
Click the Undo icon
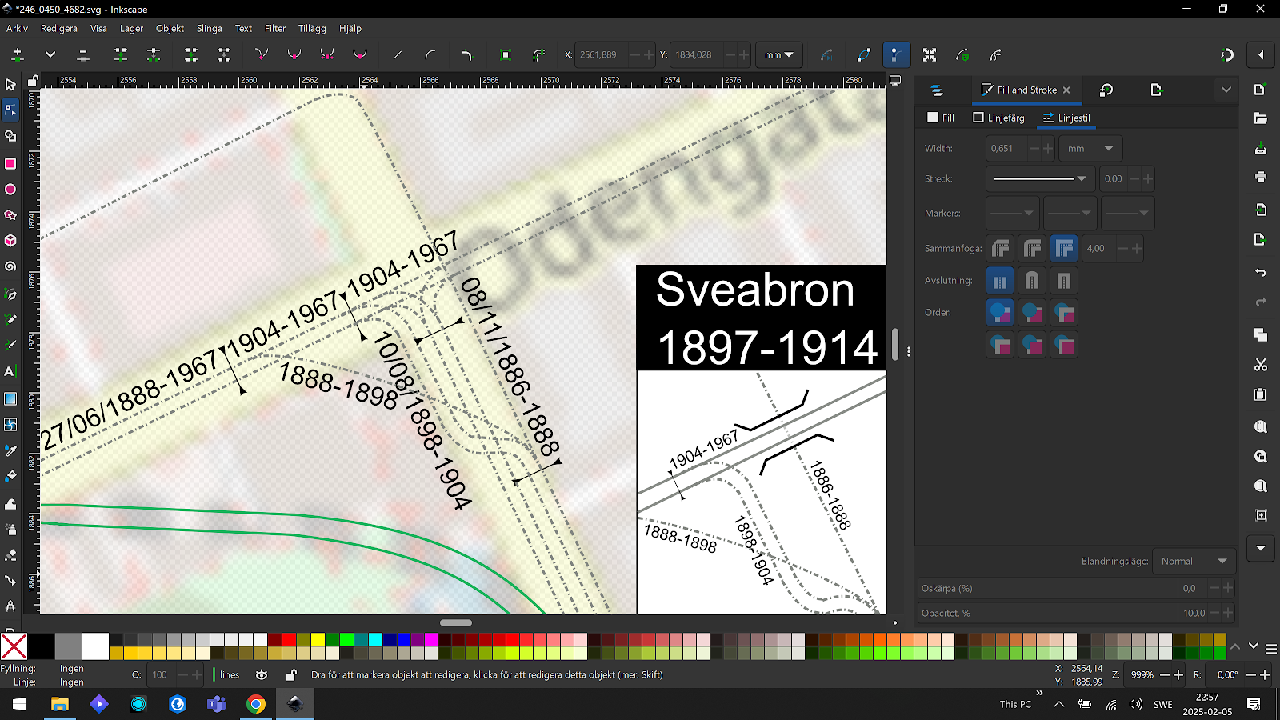coord(1261,273)
